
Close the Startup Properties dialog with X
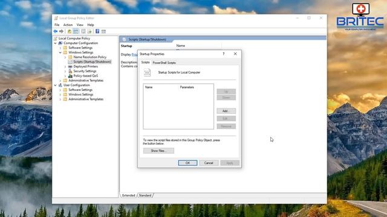click(x=235, y=54)
